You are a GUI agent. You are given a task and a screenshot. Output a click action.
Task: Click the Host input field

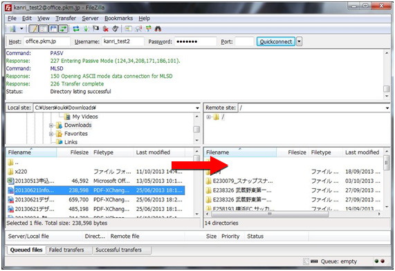[47, 41]
